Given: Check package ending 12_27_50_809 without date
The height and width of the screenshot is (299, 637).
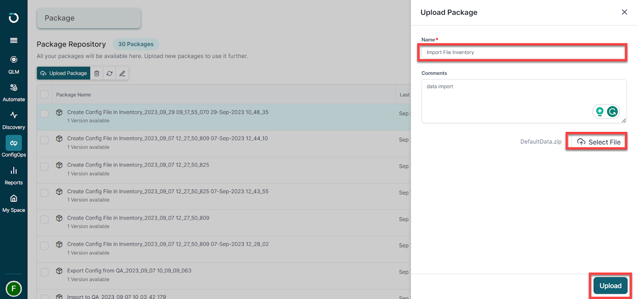Looking at the screenshot, I should click(44, 219).
